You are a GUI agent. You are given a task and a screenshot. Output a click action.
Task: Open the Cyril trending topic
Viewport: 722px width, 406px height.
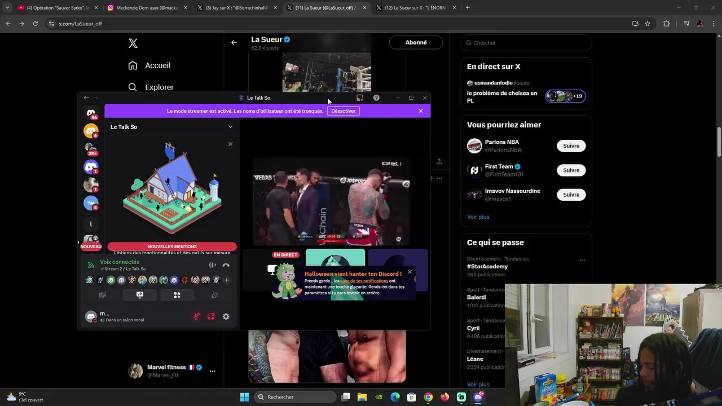473,328
